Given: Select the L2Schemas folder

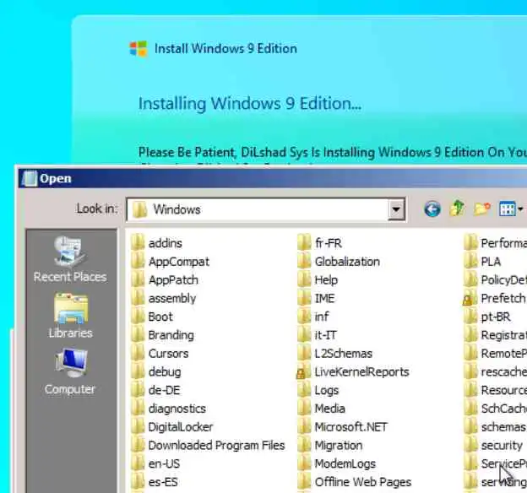Looking at the screenshot, I should (335, 354).
